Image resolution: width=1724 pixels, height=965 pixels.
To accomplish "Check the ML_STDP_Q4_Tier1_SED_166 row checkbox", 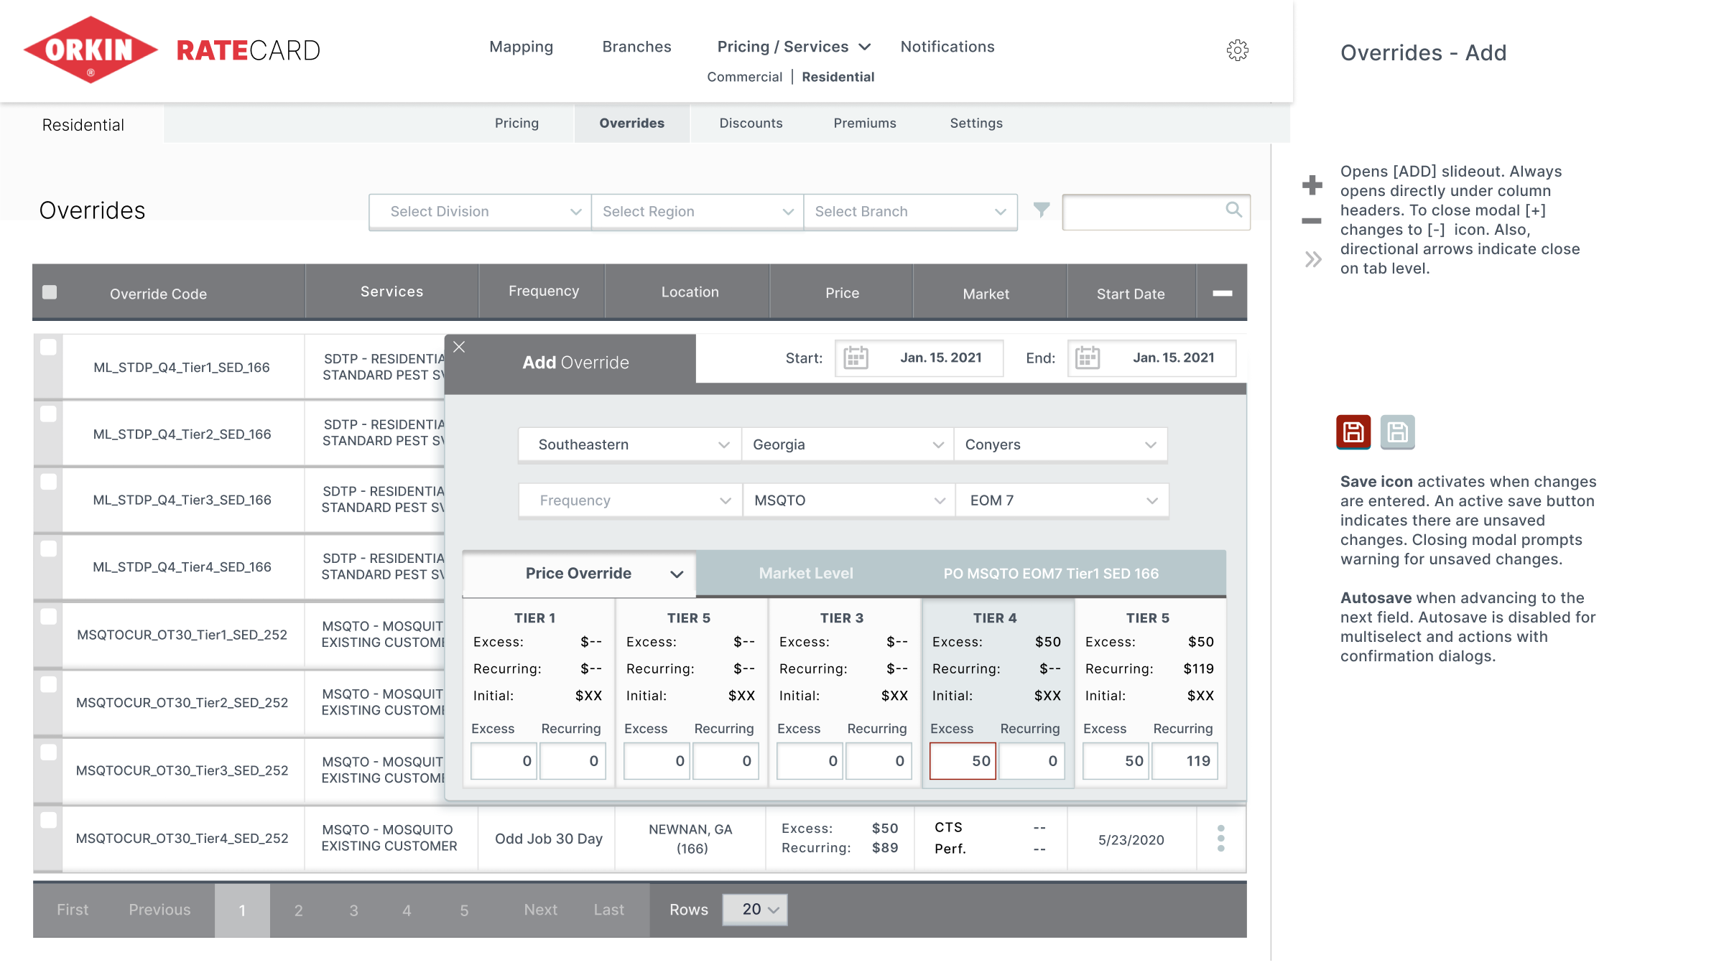I will click(48, 348).
